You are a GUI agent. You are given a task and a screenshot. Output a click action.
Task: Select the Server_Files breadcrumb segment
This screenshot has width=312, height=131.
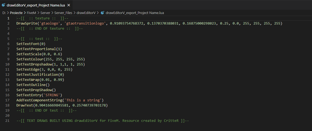click(63, 13)
